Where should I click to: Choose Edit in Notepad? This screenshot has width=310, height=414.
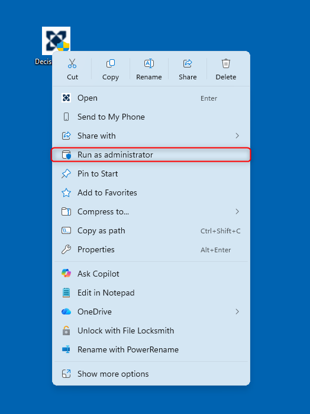(151, 293)
